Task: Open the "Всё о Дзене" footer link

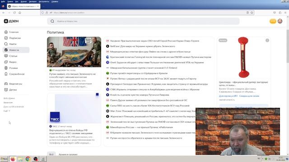Action: click(x=9, y=98)
